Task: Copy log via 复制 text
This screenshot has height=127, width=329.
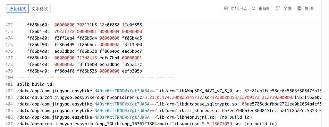Action: point(309,9)
